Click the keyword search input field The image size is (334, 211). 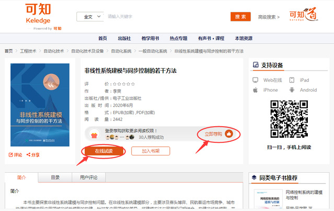[166, 17]
